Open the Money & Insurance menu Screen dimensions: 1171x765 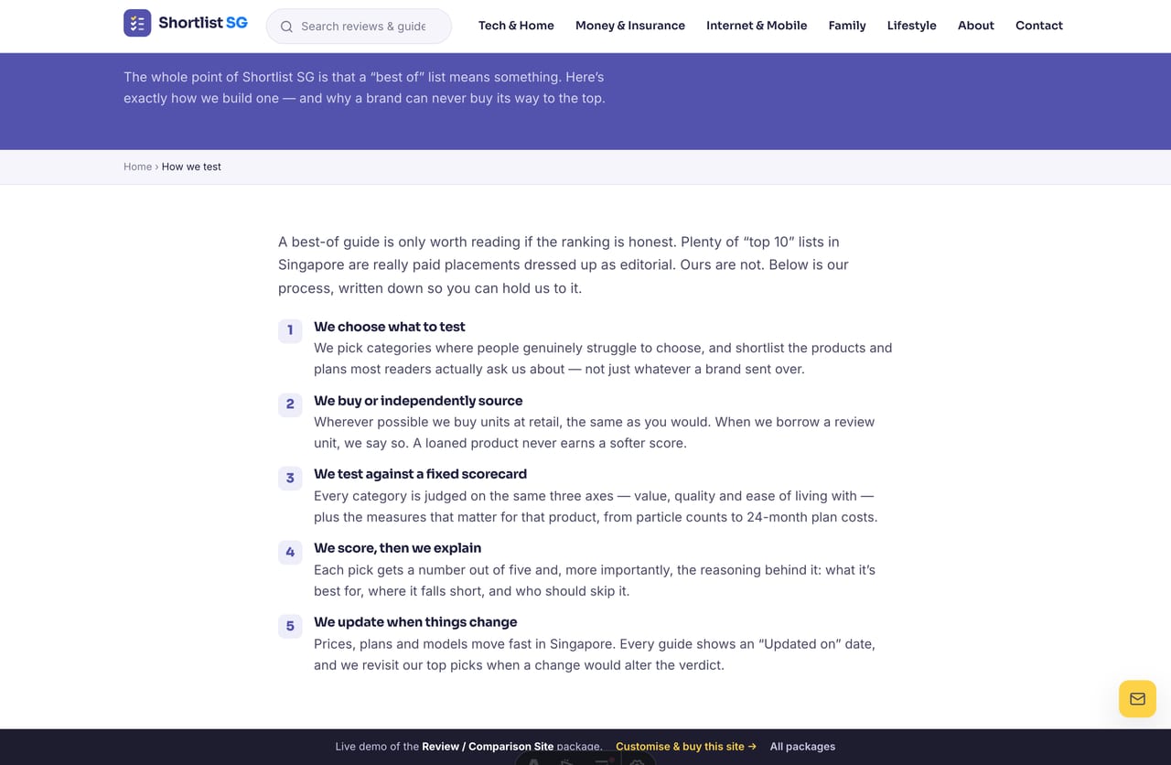(630, 26)
